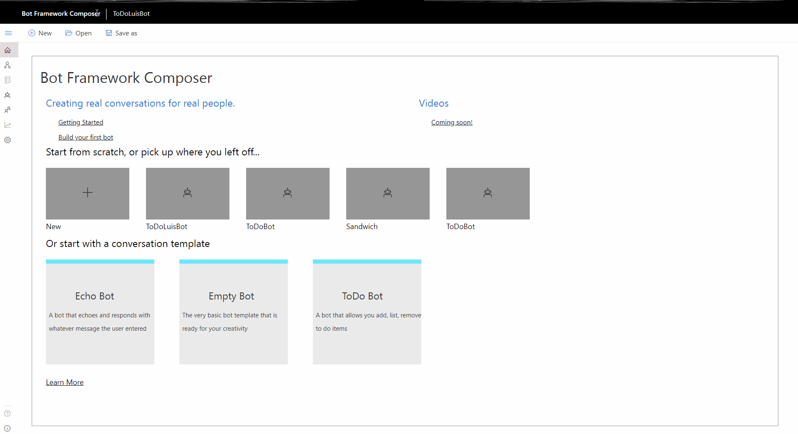Follow the Learn More link
Screen dimensions: 798x434
point(65,382)
